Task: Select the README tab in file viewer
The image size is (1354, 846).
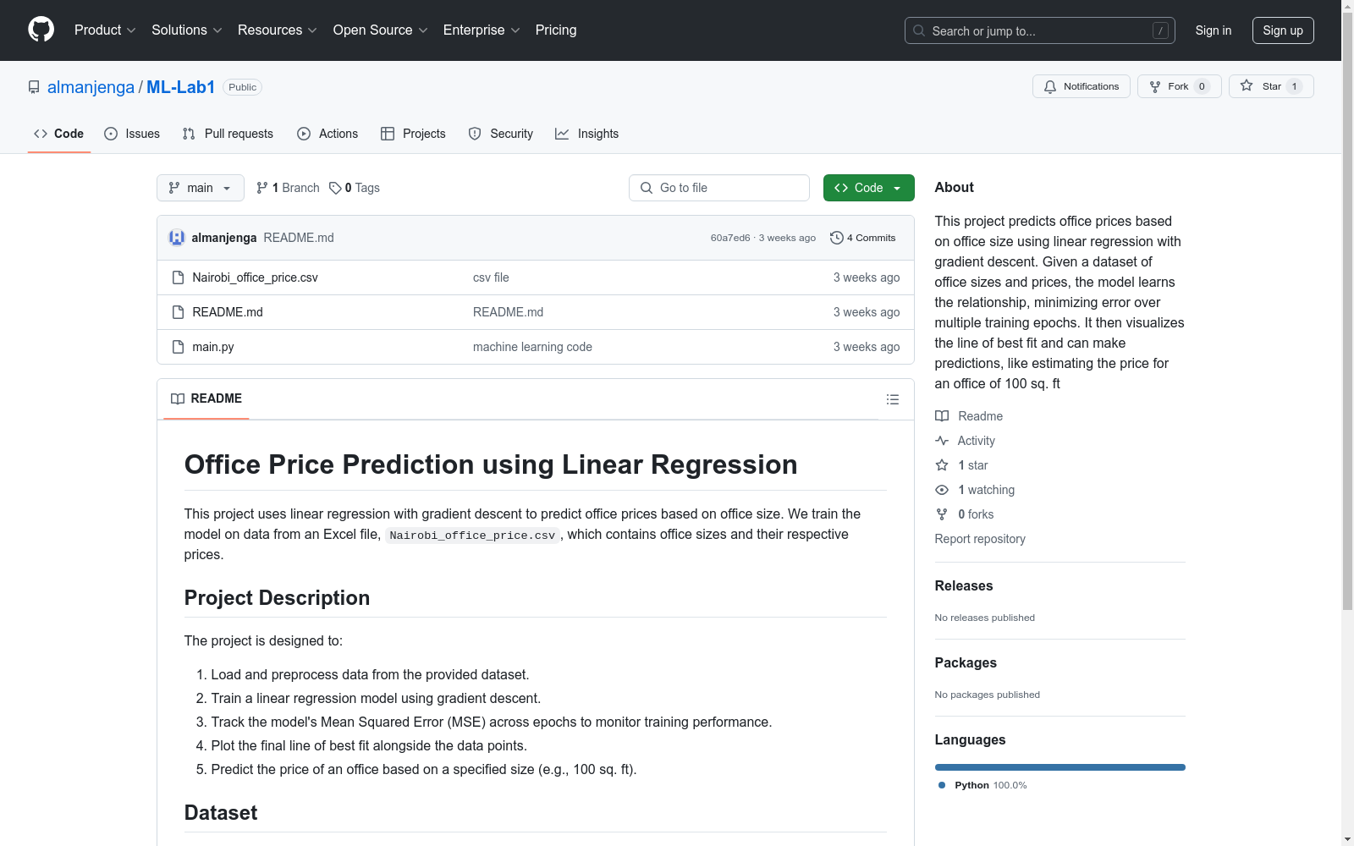Action: click(206, 398)
